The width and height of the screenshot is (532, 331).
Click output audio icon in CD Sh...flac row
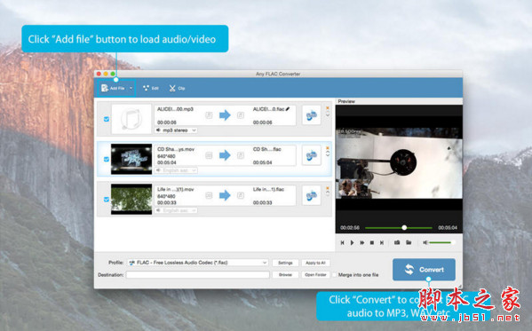pyautogui.click(x=240, y=155)
